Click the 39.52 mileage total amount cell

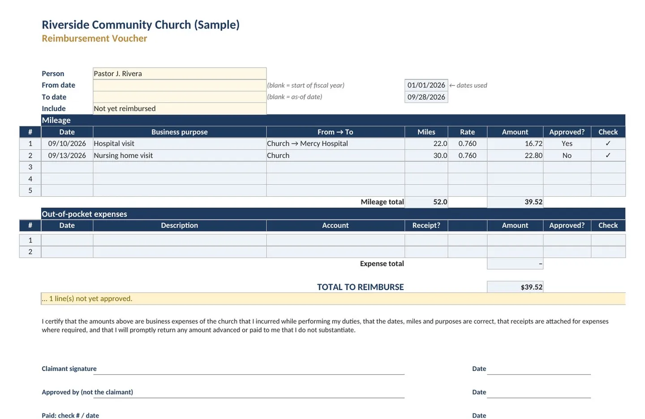point(515,202)
